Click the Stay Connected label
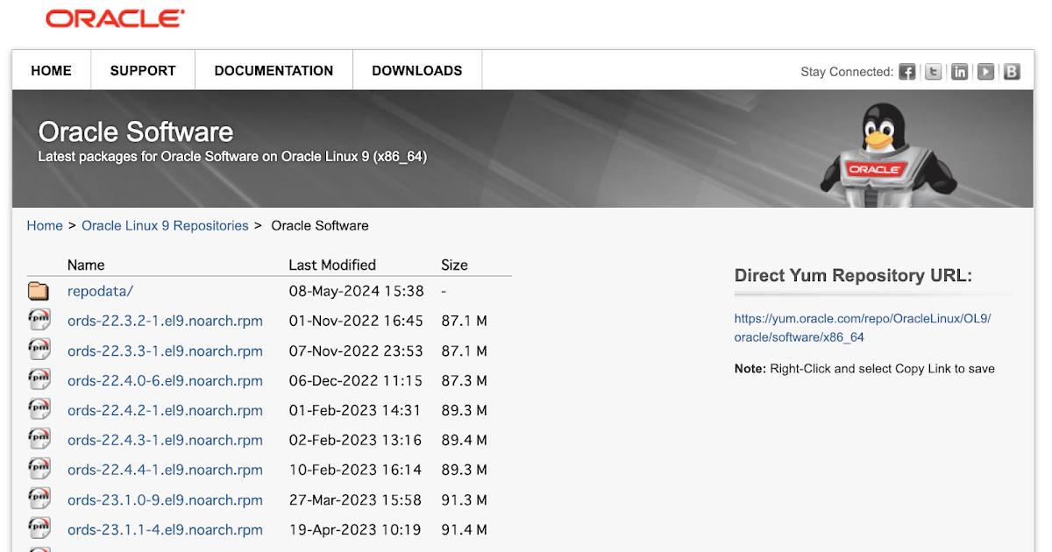This screenshot has width=1052, height=552. (847, 72)
